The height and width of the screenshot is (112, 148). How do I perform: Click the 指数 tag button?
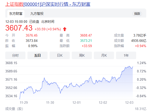click(137, 14)
